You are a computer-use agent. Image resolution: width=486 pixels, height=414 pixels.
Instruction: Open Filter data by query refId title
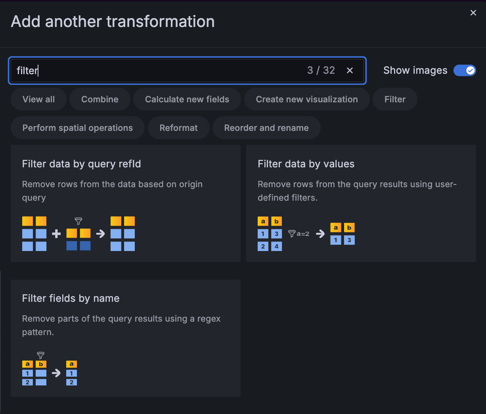point(82,164)
